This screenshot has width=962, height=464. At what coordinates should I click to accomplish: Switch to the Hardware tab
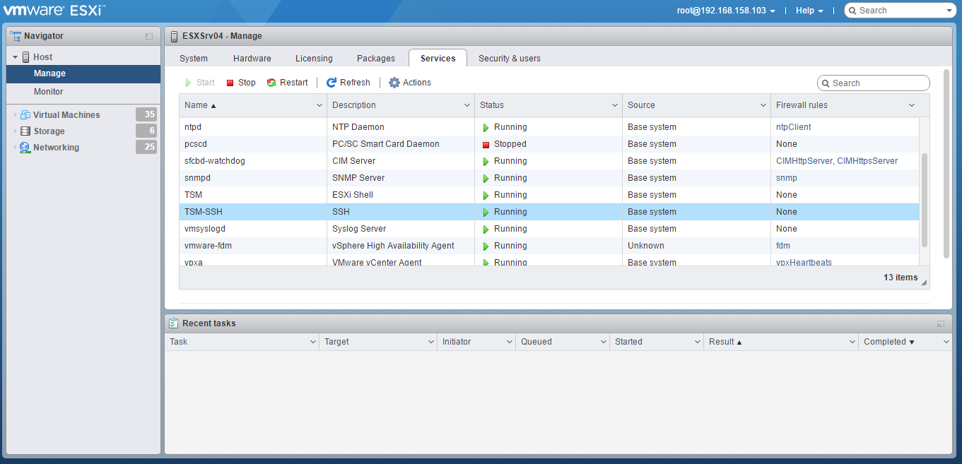(252, 59)
